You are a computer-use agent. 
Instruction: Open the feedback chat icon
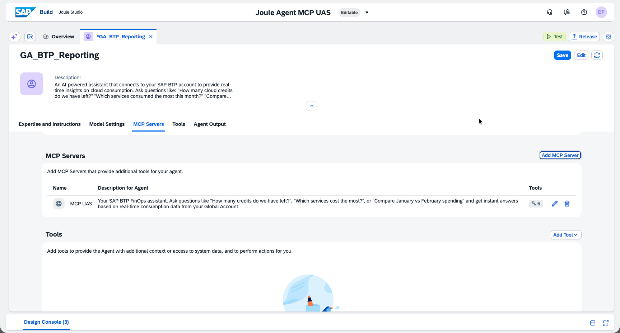(x=567, y=12)
